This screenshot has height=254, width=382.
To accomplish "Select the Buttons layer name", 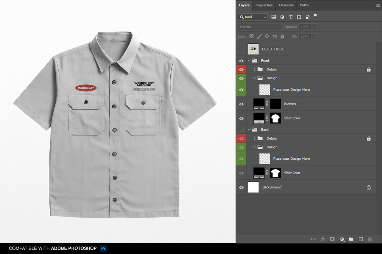I will coord(290,104).
